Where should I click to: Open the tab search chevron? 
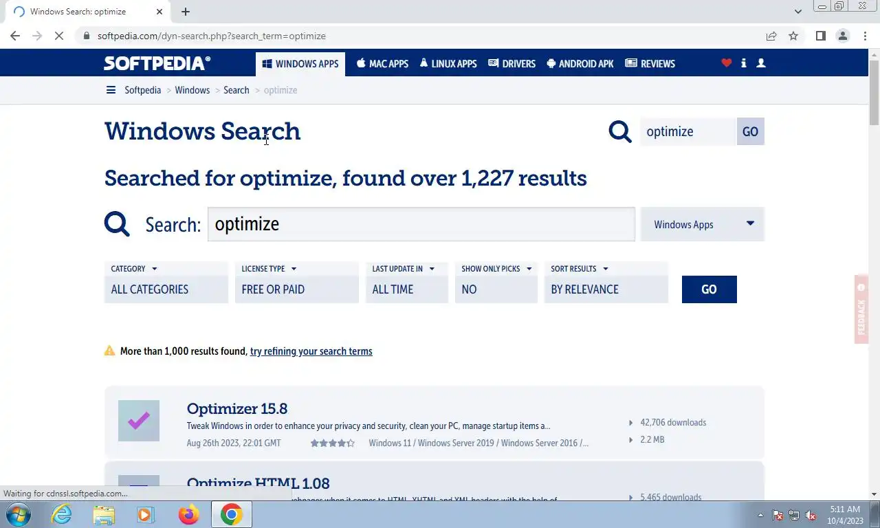[797, 12]
